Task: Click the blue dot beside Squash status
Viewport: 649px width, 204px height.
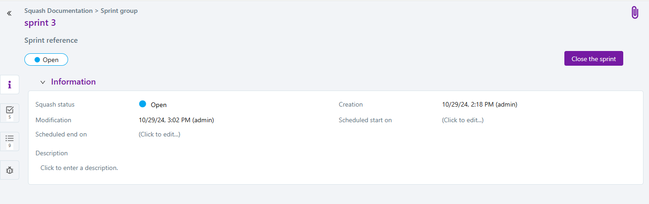Action: click(x=143, y=104)
